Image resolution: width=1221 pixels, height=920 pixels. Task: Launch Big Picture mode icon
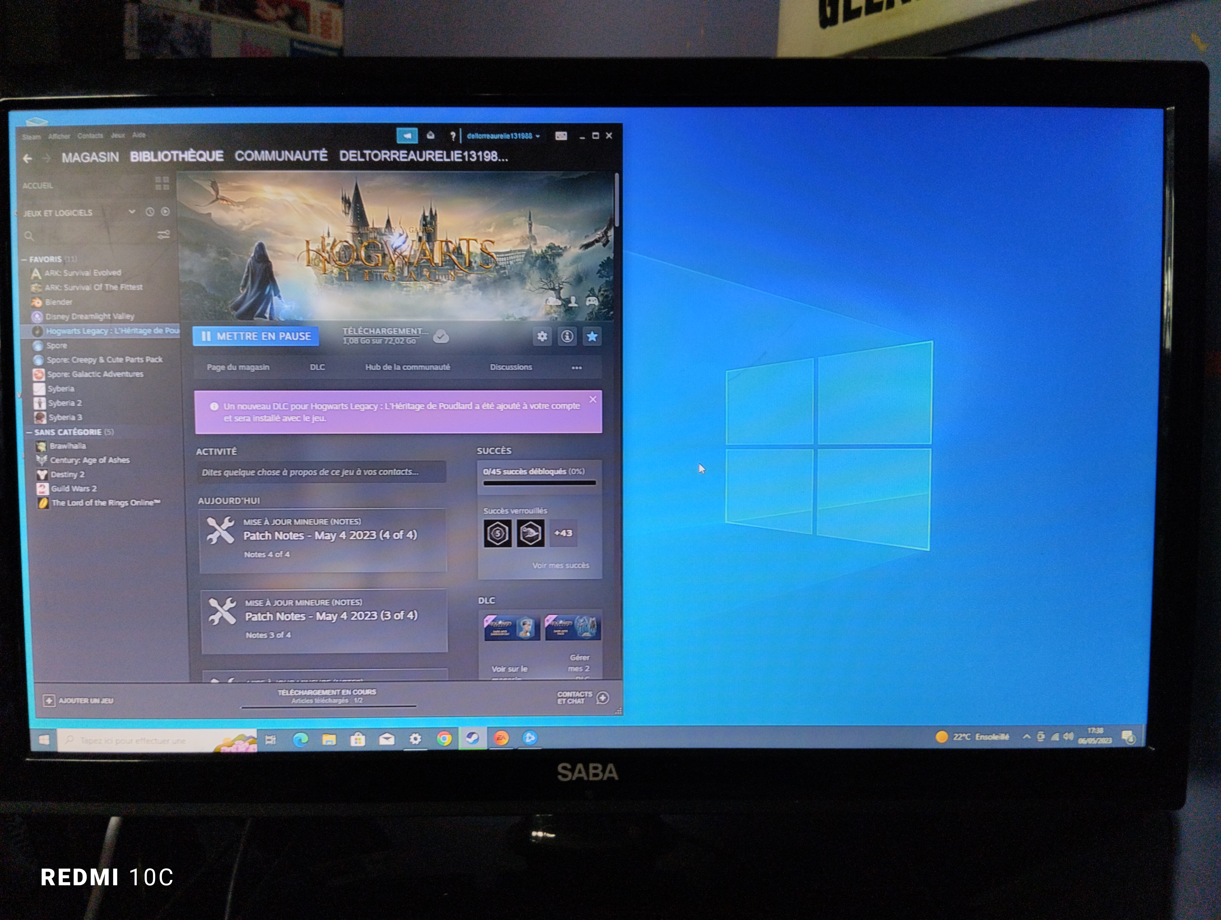561,136
